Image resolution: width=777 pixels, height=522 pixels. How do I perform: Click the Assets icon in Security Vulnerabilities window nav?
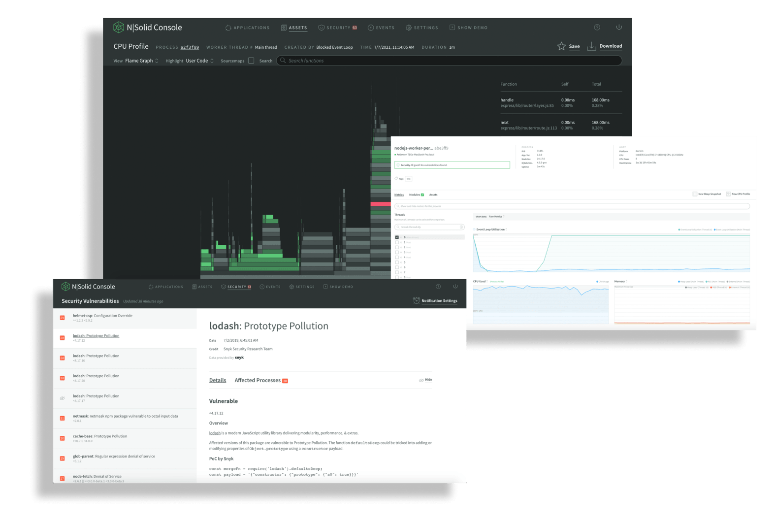pyautogui.click(x=194, y=287)
